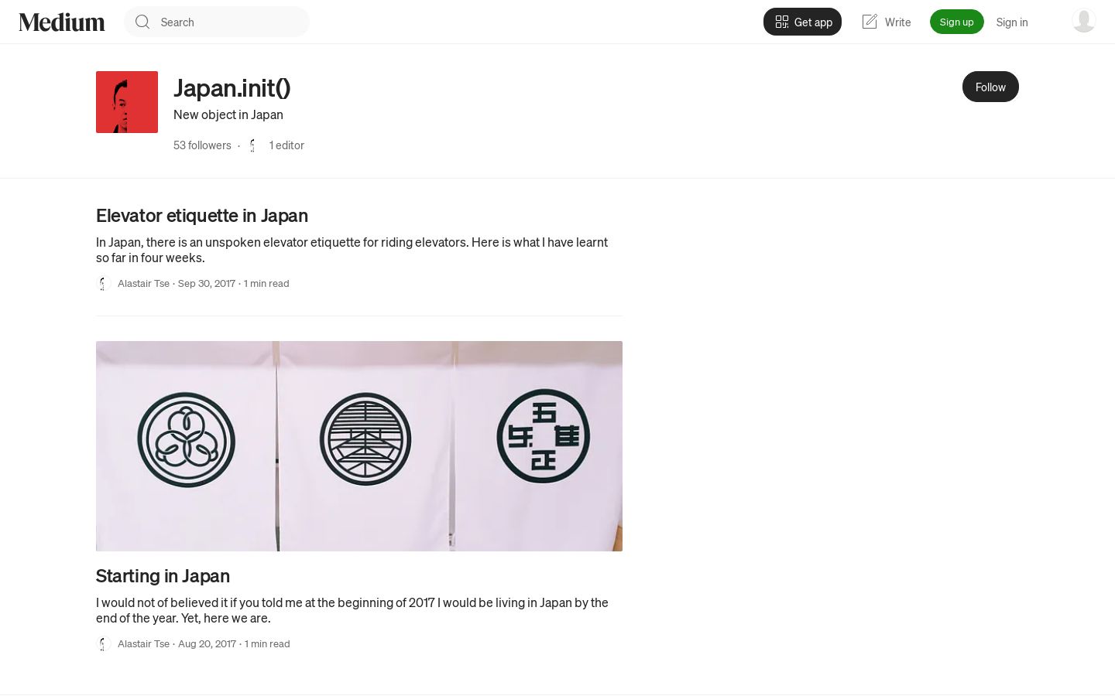Click the Medium logo
The width and height of the screenshot is (1115, 696).
62,22
